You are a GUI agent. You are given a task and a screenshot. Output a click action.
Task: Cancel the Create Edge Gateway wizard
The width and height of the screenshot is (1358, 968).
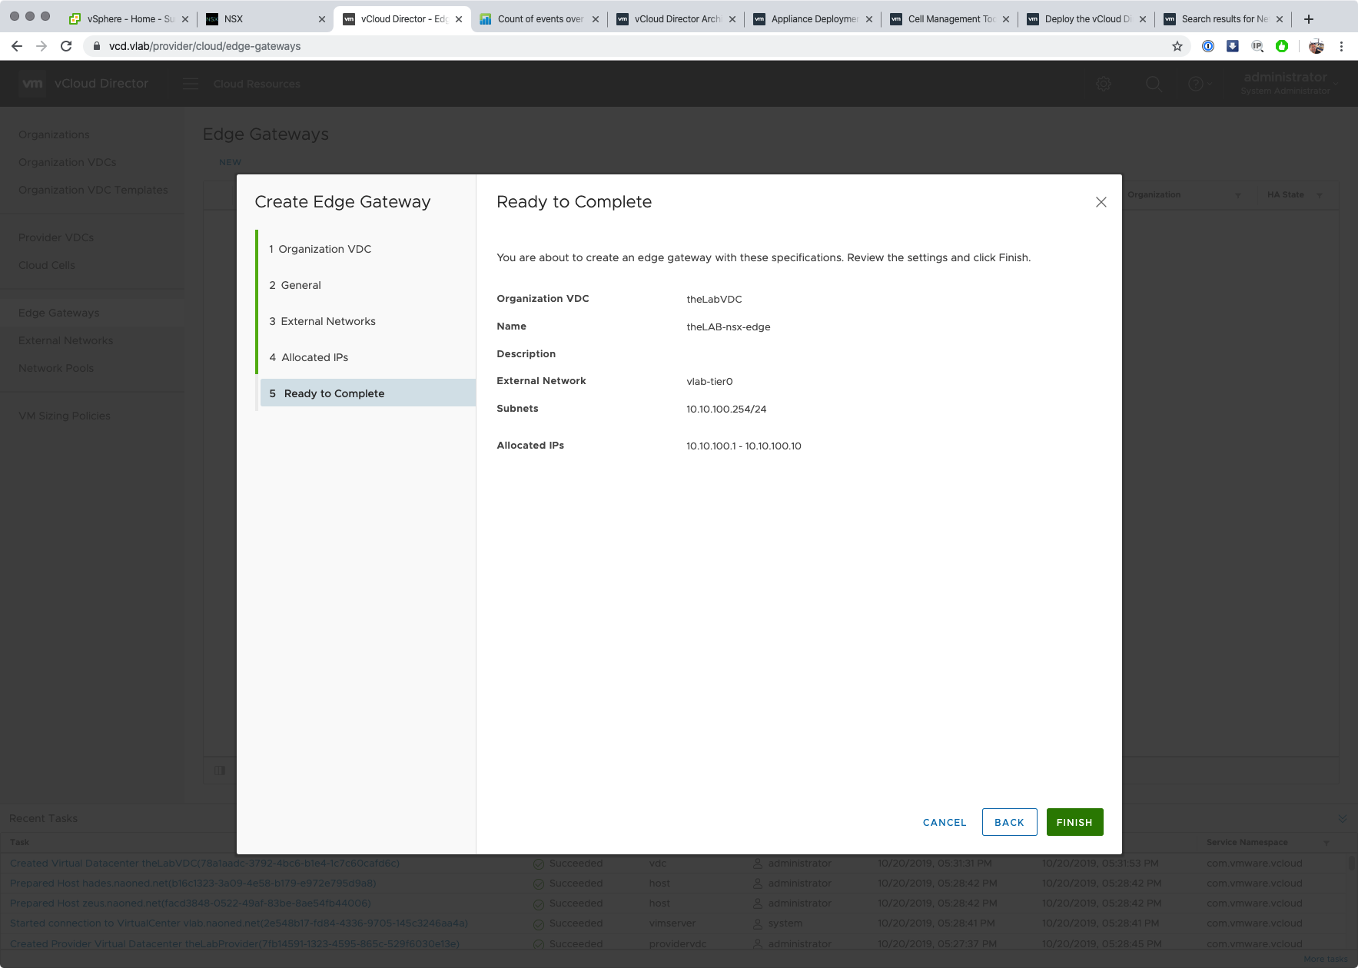tap(945, 822)
